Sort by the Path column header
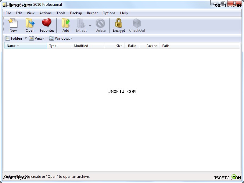The width and height of the screenshot is (244, 183). coord(200,45)
